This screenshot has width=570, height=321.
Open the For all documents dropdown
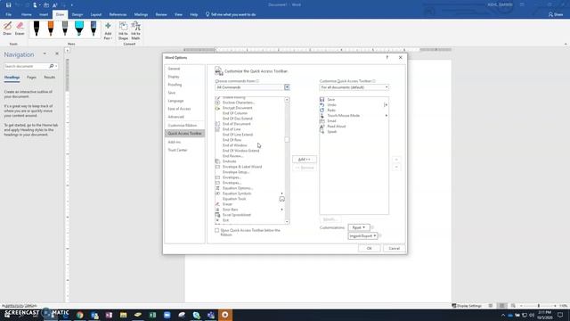354,87
